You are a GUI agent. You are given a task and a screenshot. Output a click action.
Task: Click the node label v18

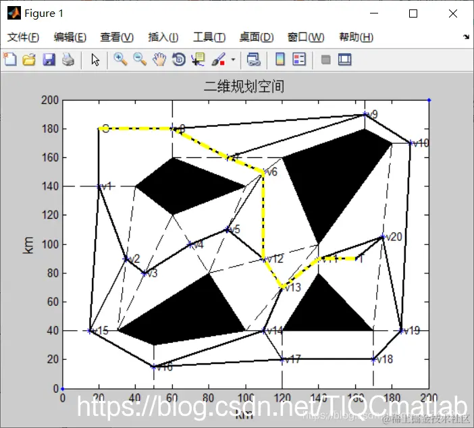point(385,359)
